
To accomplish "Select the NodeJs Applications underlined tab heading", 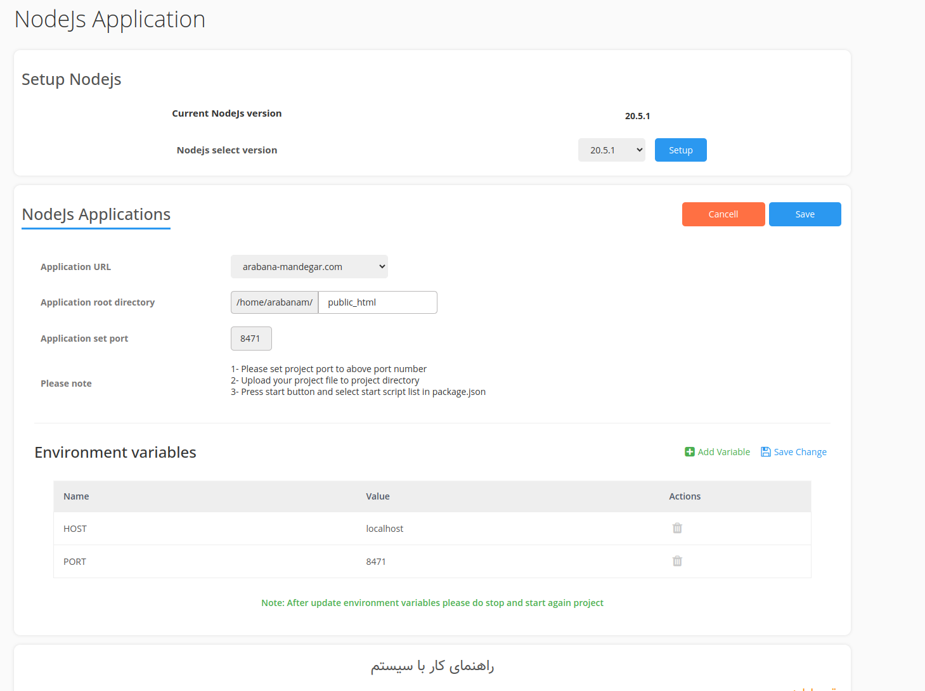I will 96,215.
